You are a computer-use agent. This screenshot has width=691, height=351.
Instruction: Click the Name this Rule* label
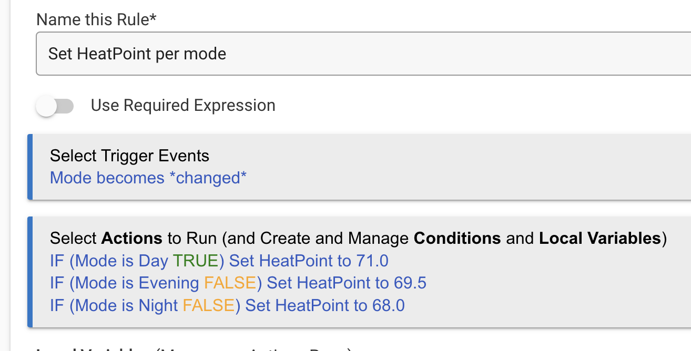(96, 20)
